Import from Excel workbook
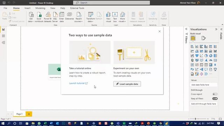The width and height of the screenshot is (224, 126). [39, 17]
